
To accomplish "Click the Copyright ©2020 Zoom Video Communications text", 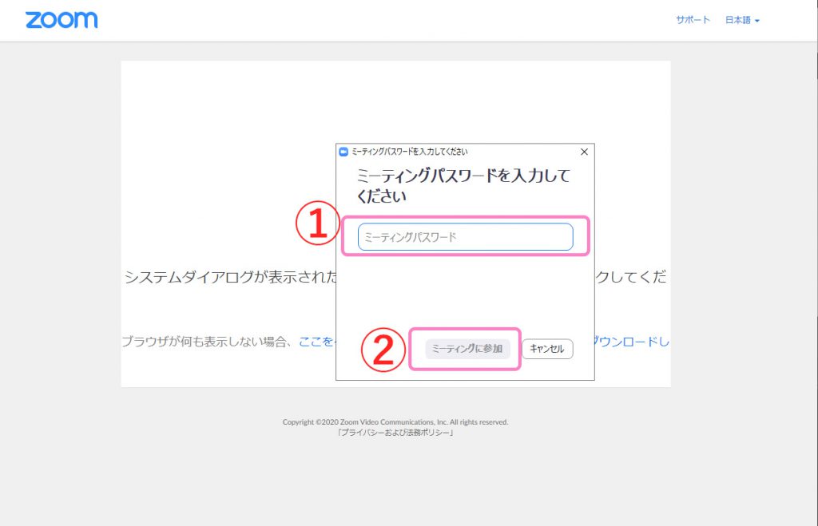I will click(x=395, y=422).
